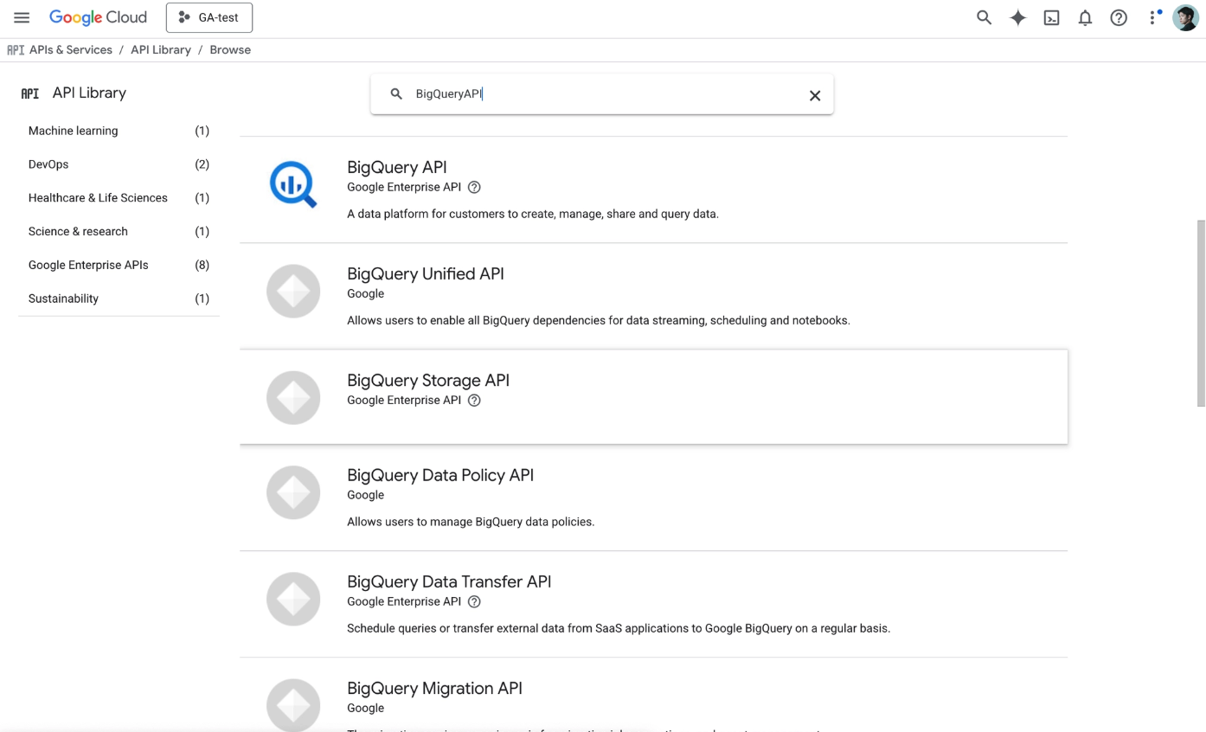1206x732 pixels.
Task: Click help icon next to BigQuery API enterprise label
Action: point(474,187)
